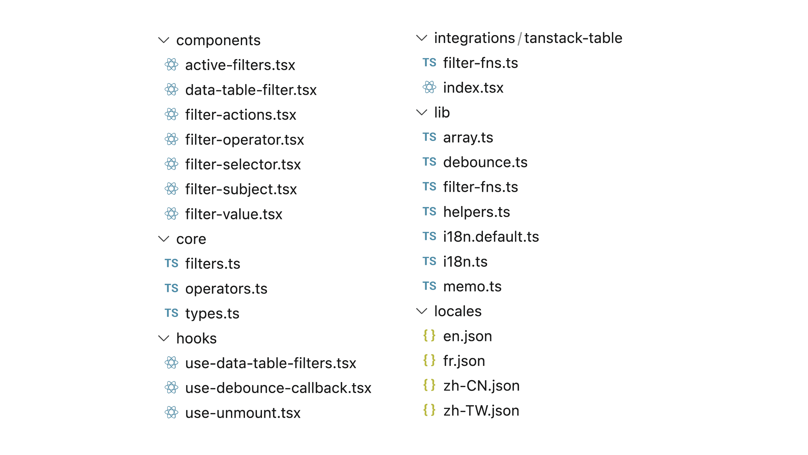808x455 pixels.
Task: Click the React icon beside use-unmount.tsx
Action: click(x=171, y=412)
